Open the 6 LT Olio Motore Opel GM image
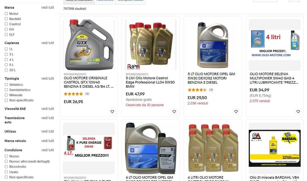The height and width of the screenshot is (181, 307). coord(151,148)
